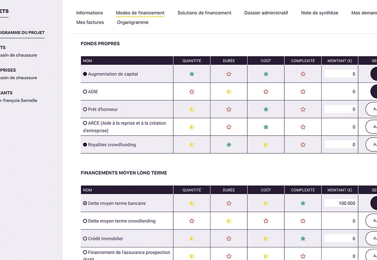This screenshot has width=377, height=260.
Task: Click Quantité star for Crédit Immobilier
Action: [x=192, y=239]
